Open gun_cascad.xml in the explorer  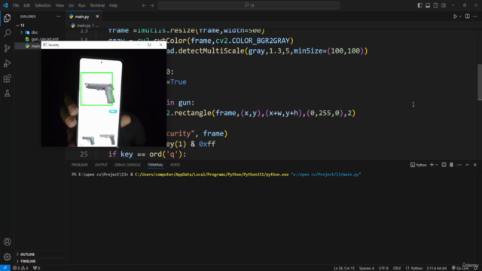(x=44, y=39)
